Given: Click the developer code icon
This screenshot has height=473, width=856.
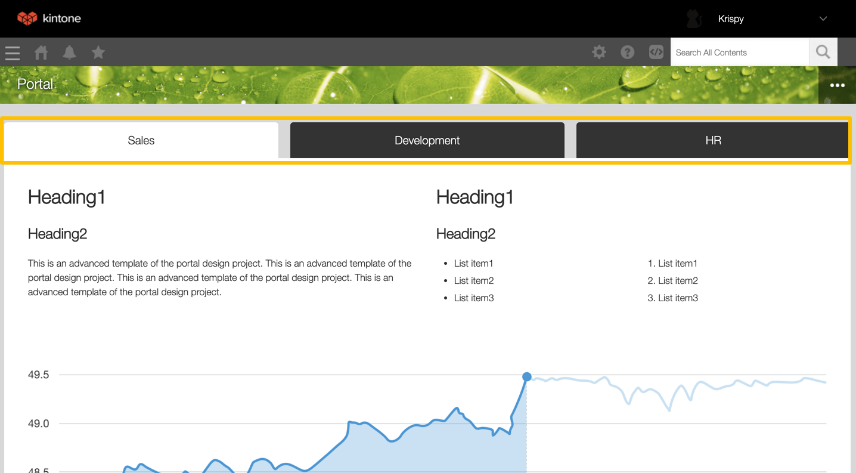Looking at the screenshot, I should (x=656, y=52).
